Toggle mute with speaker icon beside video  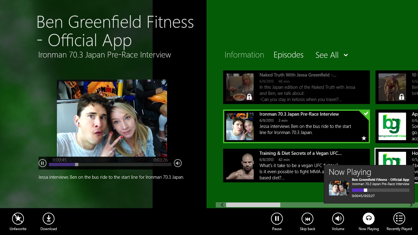(178, 163)
